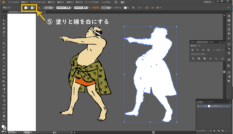Click the target circle of レイヤー 1
The width and height of the screenshot is (233, 134).
coord(227,106)
